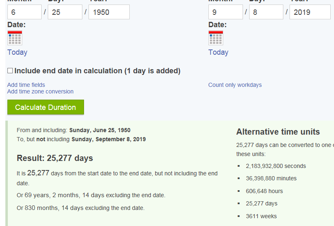Click the end date Today link
Screen dimensions: 334x226
[x=218, y=52]
